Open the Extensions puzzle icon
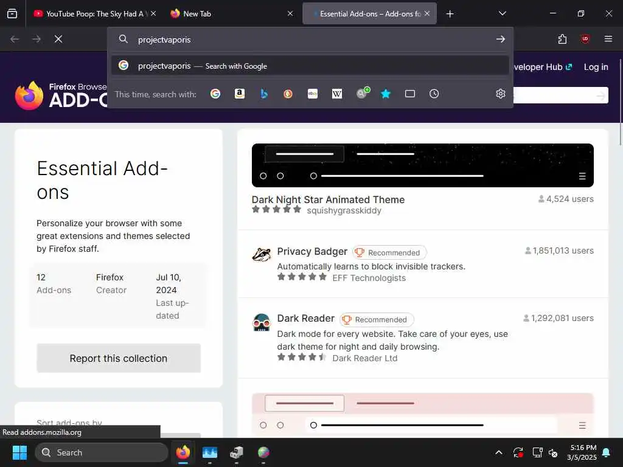This screenshot has height=467, width=623. pyautogui.click(x=562, y=39)
